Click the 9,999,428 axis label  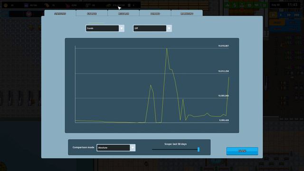coord(224,120)
